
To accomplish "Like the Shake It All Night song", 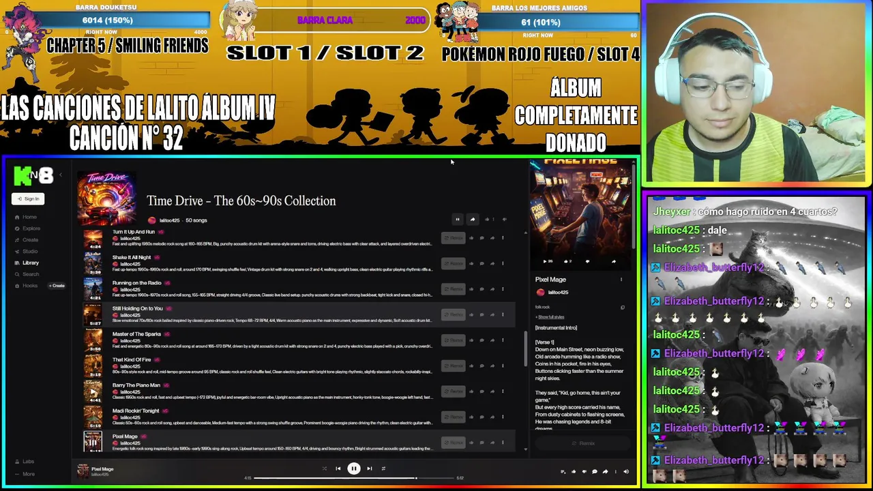I will 471,263.
